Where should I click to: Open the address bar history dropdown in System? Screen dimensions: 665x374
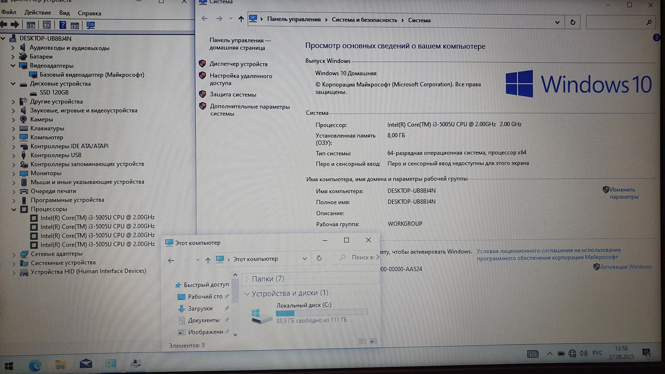pos(557,22)
